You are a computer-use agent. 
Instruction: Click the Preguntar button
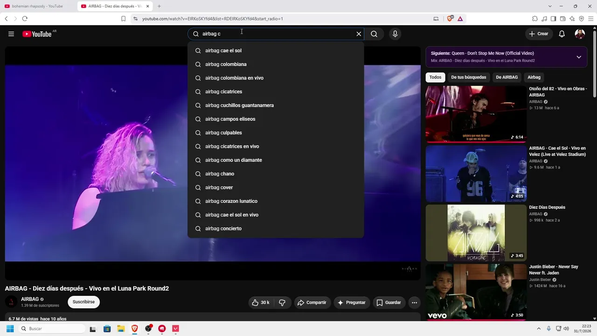(352, 302)
